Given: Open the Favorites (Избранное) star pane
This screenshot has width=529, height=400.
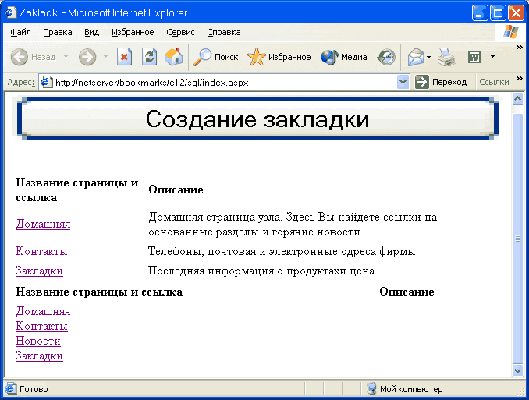Looking at the screenshot, I should [x=279, y=57].
